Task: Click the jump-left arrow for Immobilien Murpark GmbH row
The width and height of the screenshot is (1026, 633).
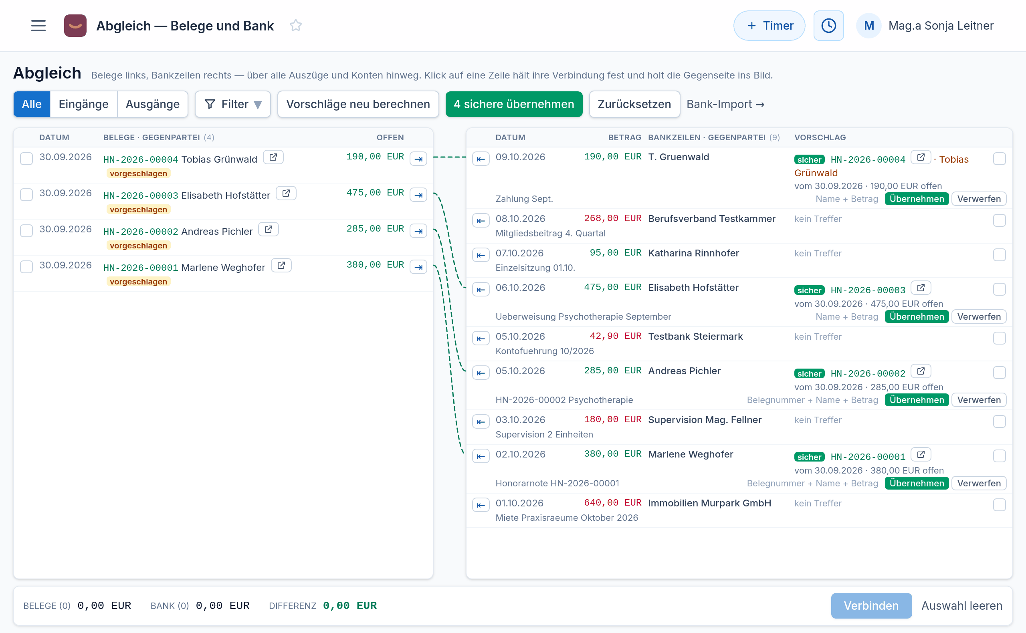Action: tap(481, 505)
